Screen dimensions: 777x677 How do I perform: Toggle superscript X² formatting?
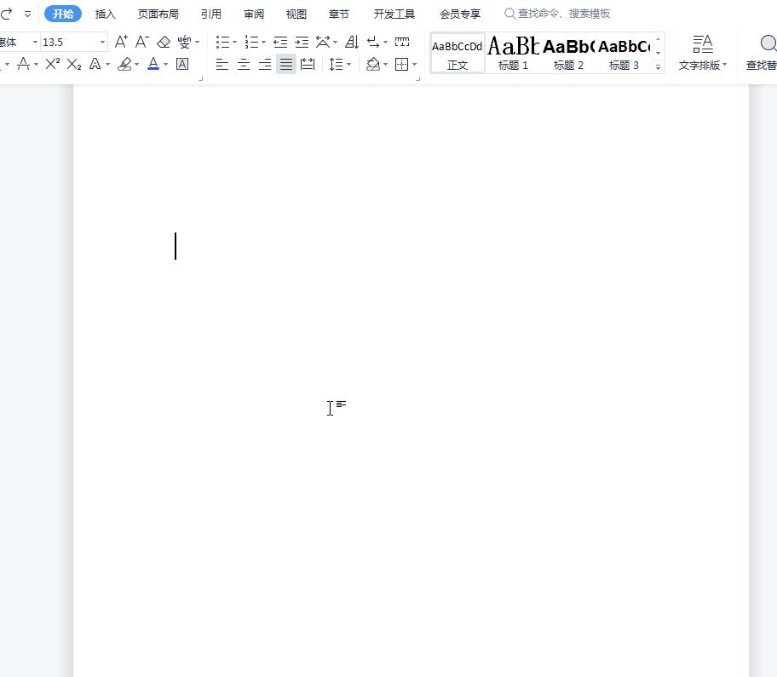click(53, 63)
